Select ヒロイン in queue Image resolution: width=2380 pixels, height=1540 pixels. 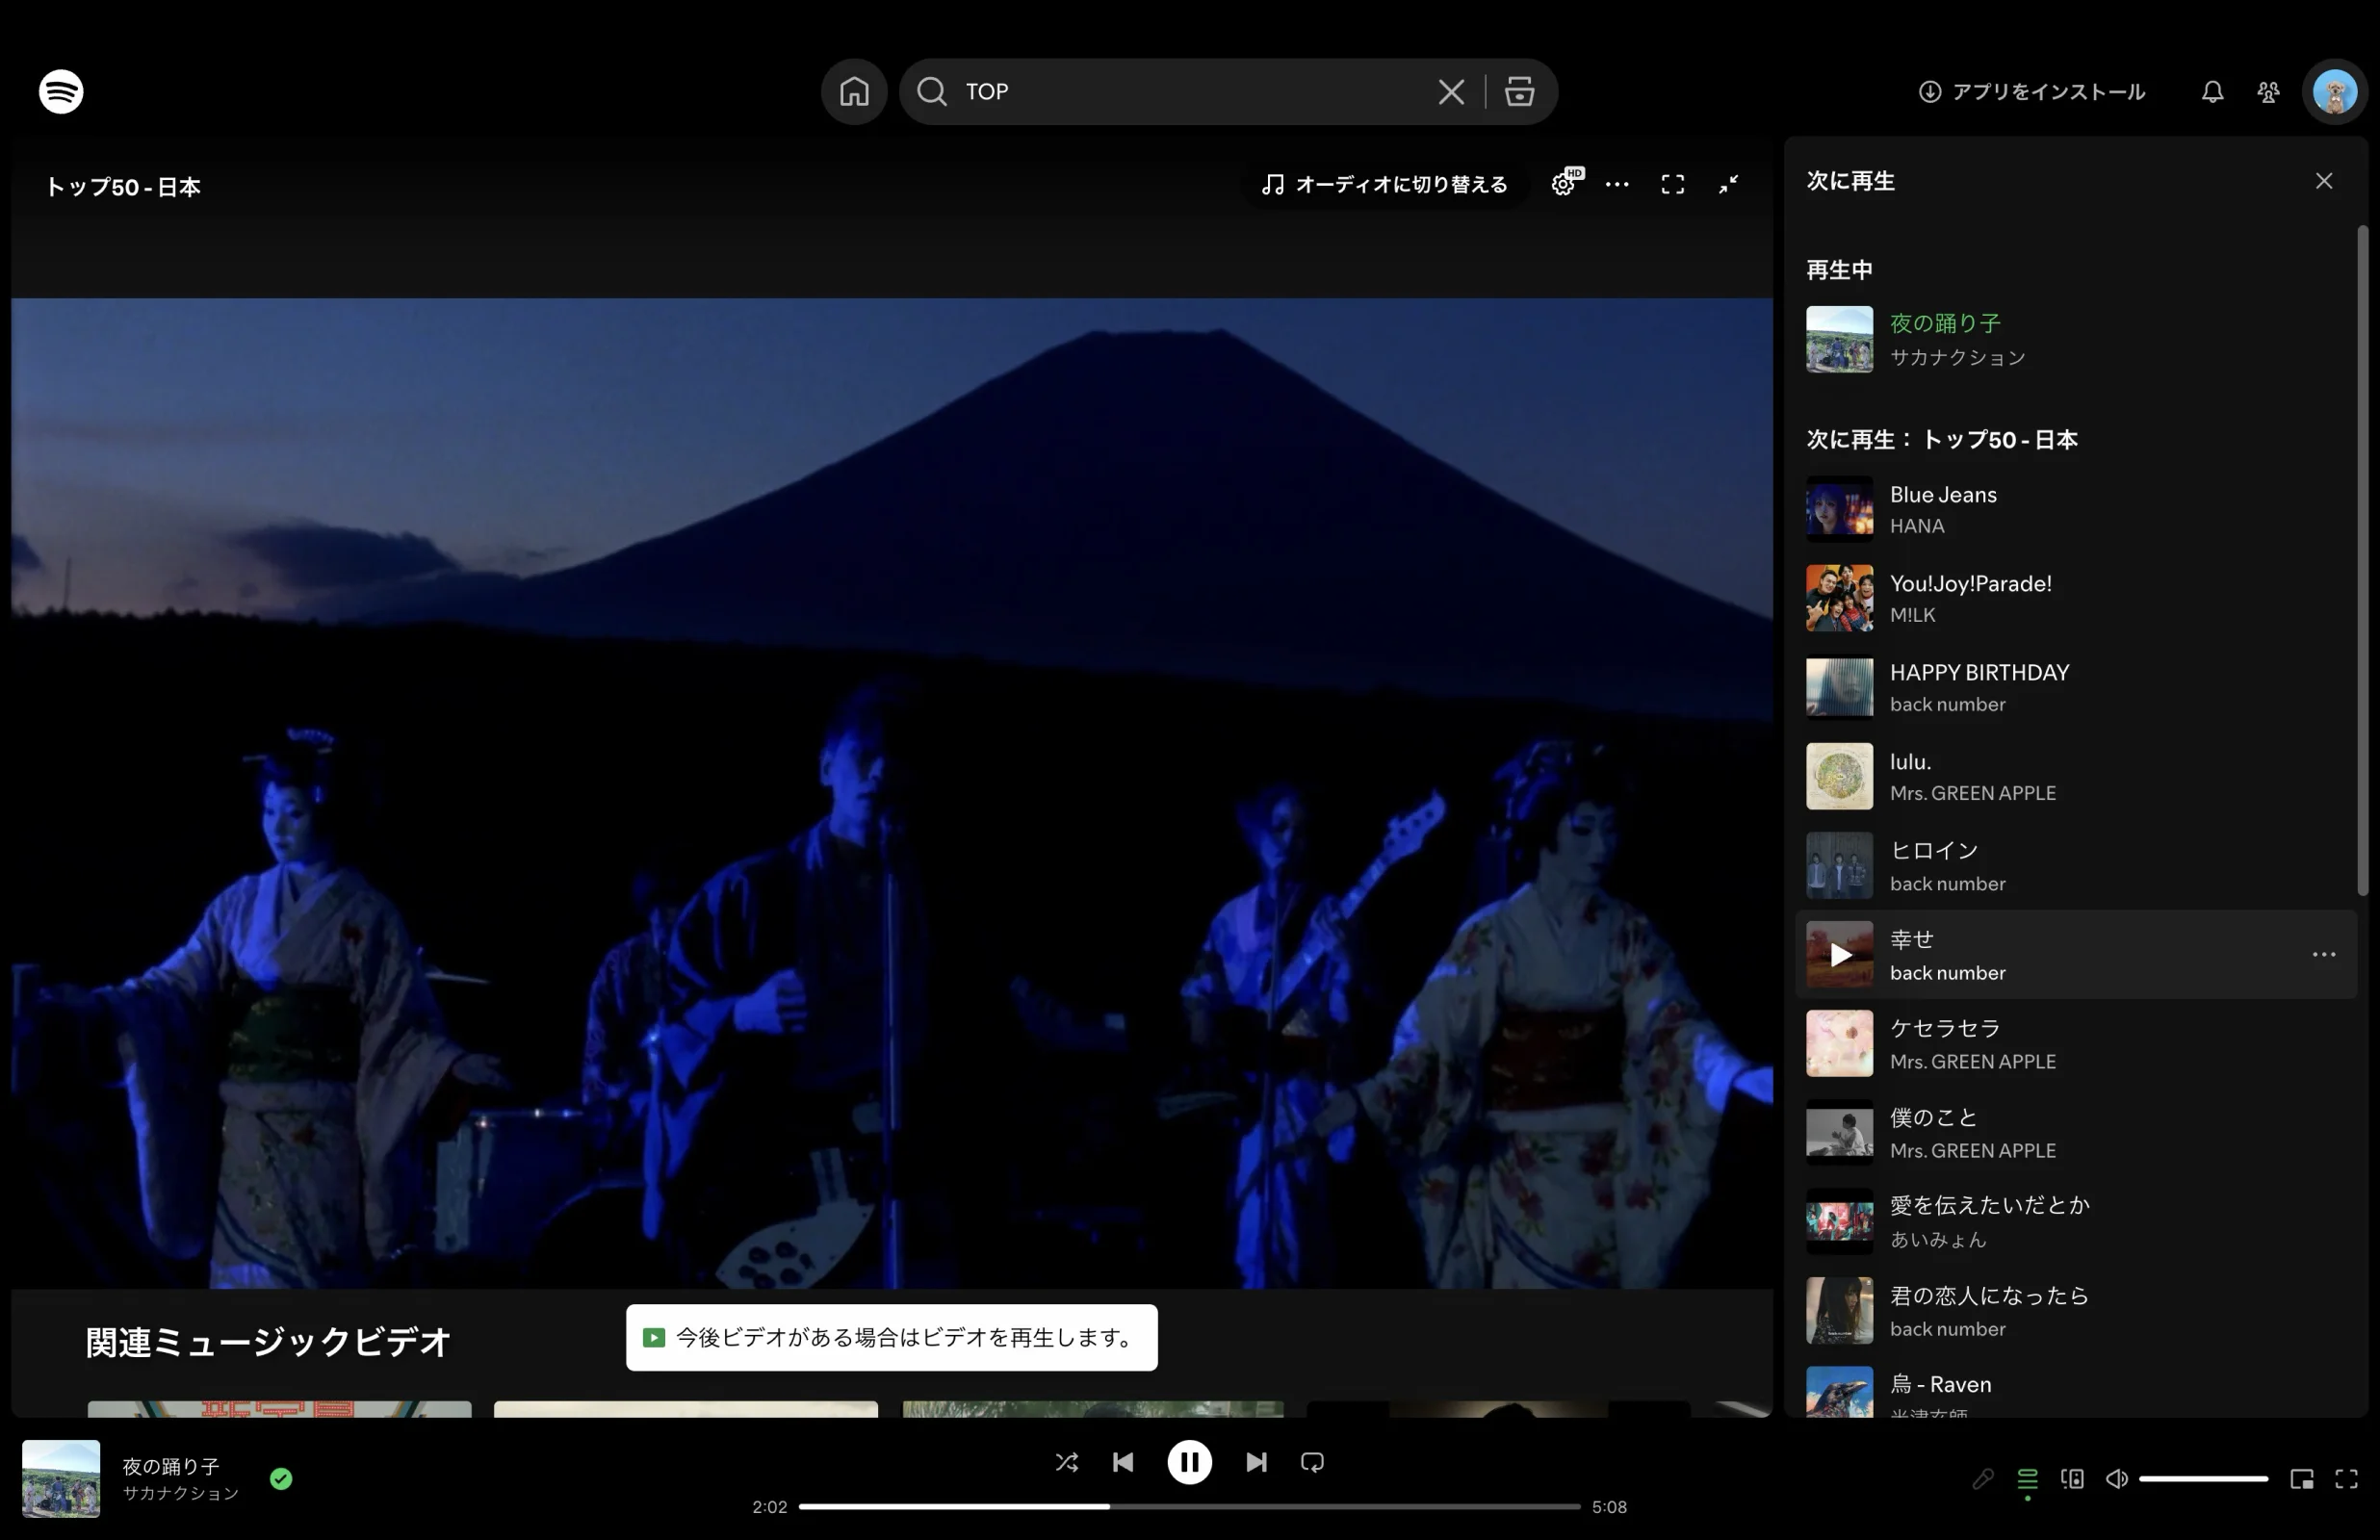pos(2075,865)
